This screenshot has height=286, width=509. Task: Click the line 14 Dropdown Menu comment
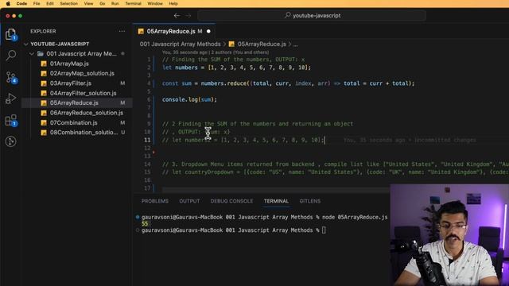pos(336,164)
